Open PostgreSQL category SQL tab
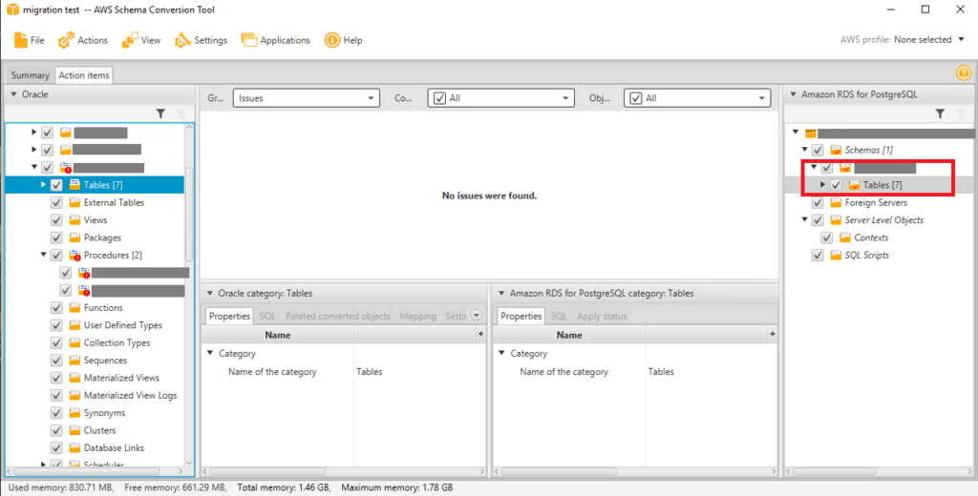This screenshot has width=978, height=496. [559, 316]
